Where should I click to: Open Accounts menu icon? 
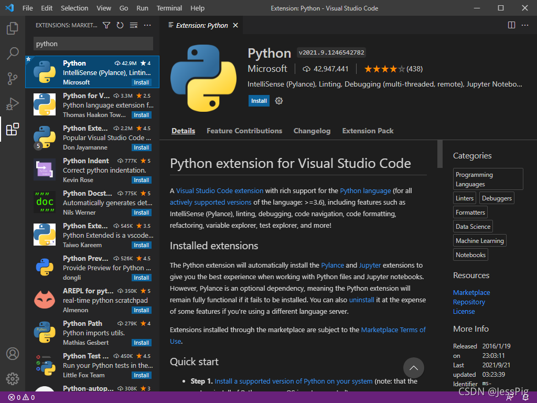click(13, 354)
